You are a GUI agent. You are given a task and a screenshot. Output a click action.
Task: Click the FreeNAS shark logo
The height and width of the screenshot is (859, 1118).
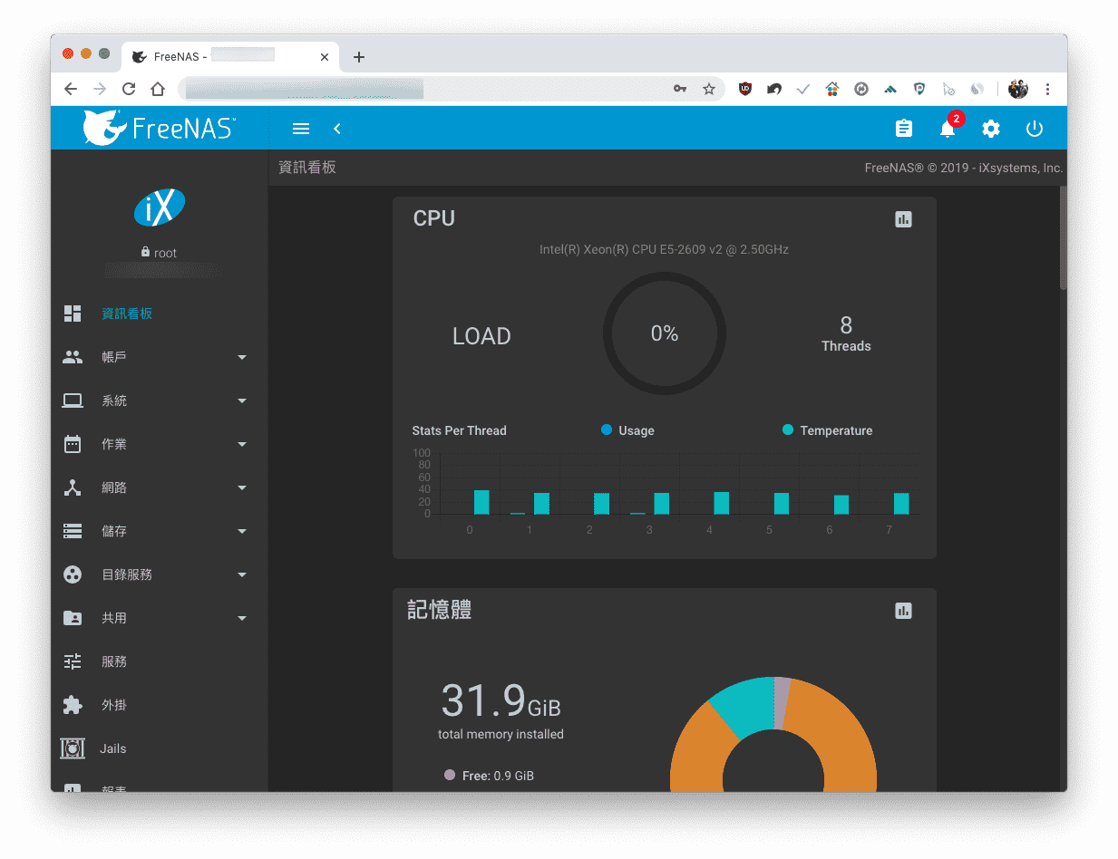coord(160,128)
